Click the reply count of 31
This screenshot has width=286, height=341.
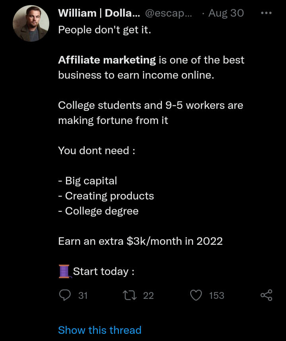(x=83, y=296)
